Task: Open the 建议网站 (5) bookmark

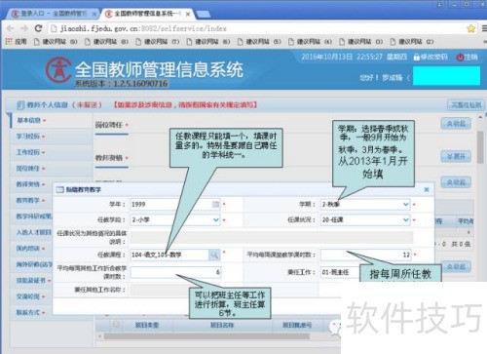Action: coord(259,42)
